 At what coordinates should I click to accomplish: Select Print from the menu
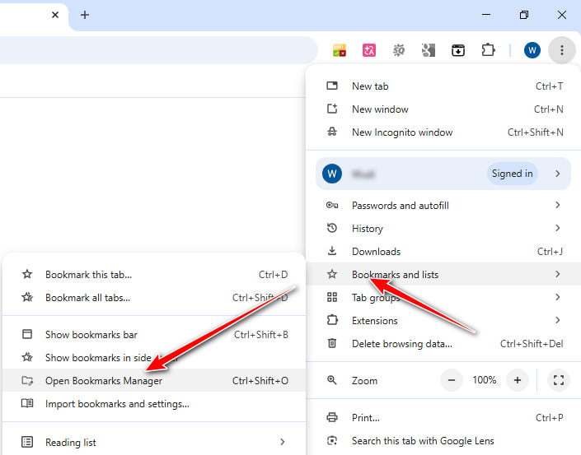pyautogui.click(x=443, y=418)
